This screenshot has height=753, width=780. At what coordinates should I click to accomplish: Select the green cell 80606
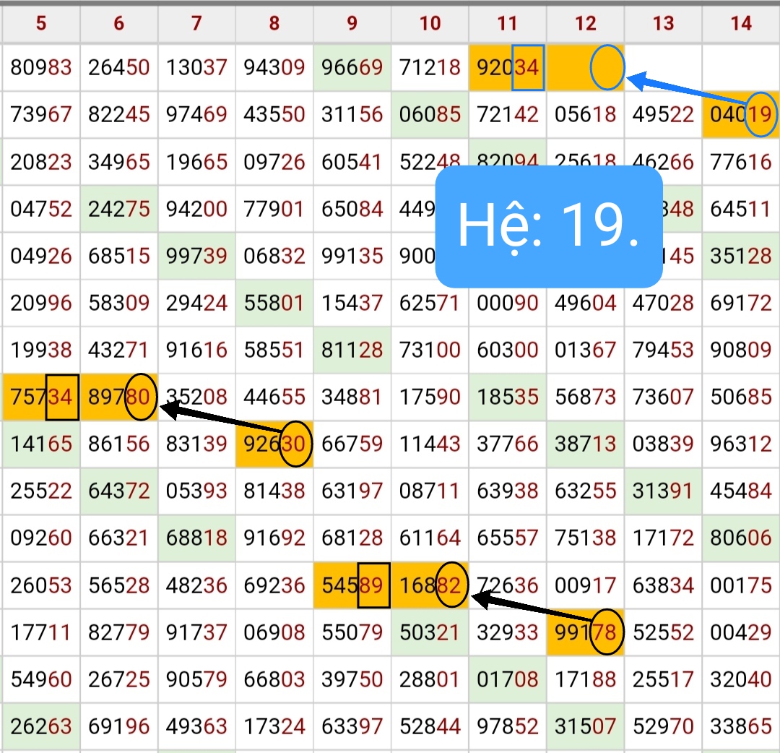[x=741, y=538]
